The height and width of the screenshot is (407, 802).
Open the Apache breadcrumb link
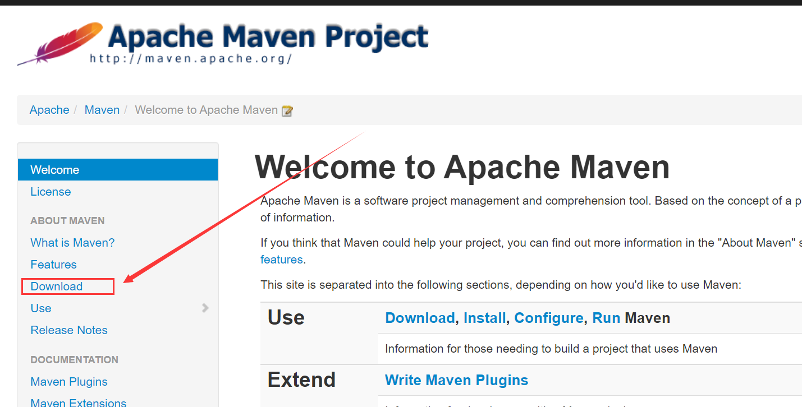coord(49,110)
